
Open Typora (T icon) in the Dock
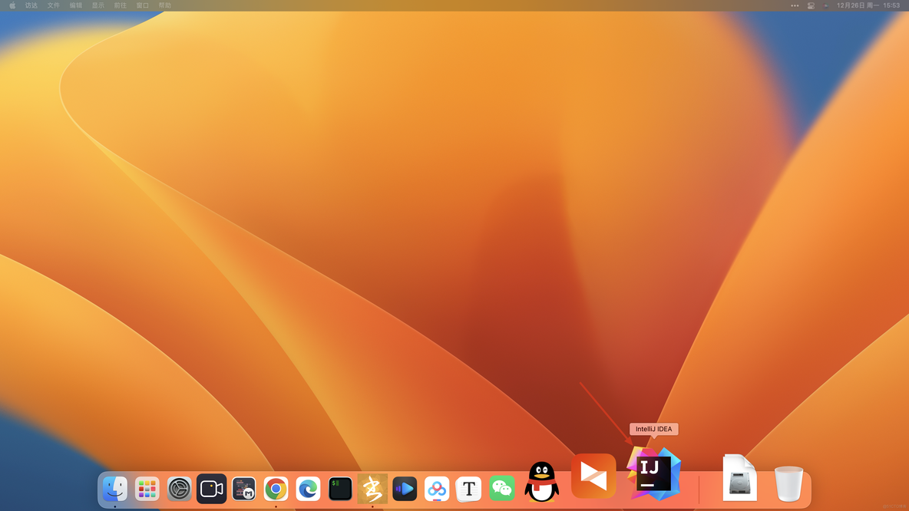point(469,489)
